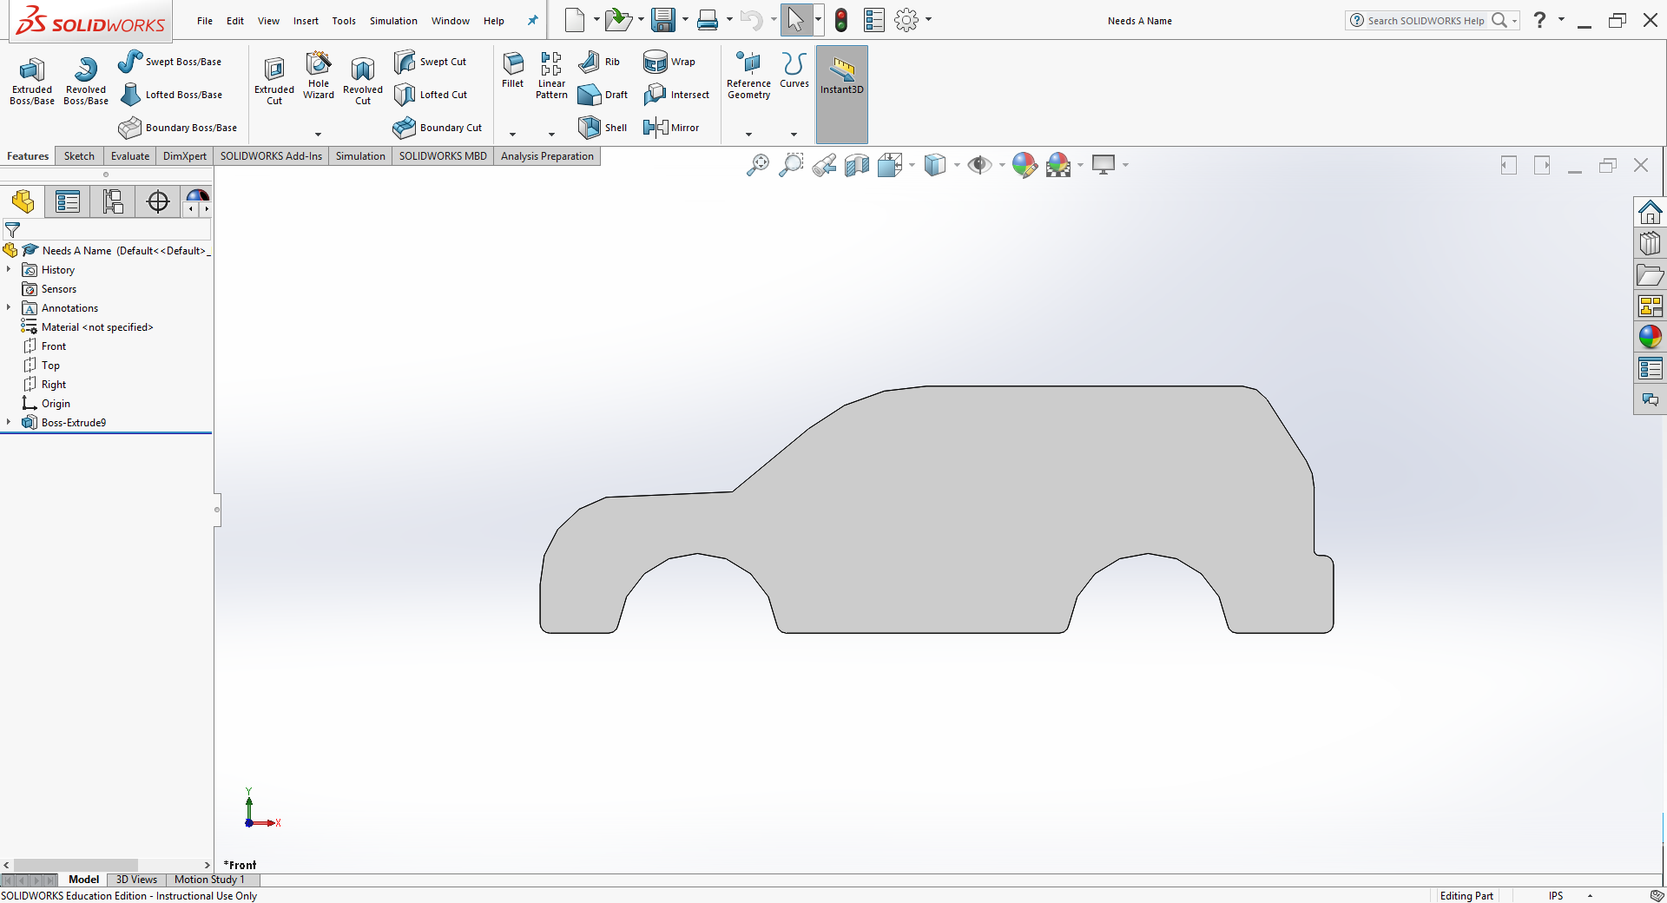Click the Linear Pattern tool
The height and width of the screenshot is (903, 1667).
click(551, 76)
